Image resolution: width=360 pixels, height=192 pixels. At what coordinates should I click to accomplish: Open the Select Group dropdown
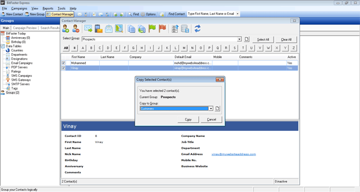click(239, 39)
